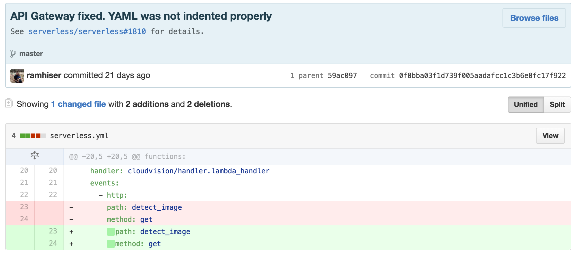Switch to Split diff view

point(557,105)
